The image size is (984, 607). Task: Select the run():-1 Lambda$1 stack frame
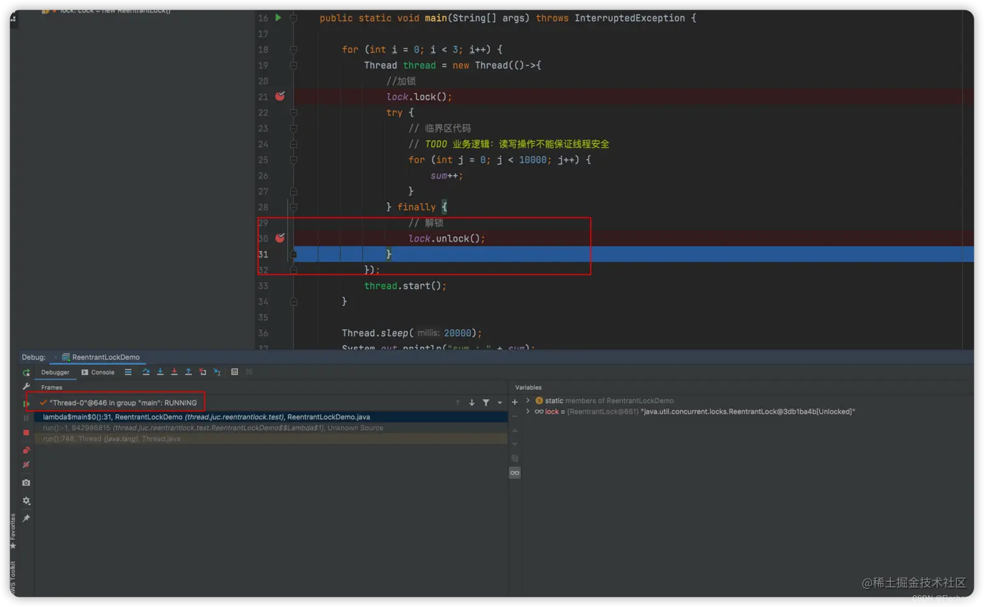click(x=271, y=428)
